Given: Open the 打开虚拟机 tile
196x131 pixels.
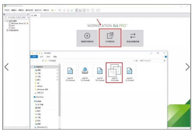Looking at the screenshot, I should 110,38.
